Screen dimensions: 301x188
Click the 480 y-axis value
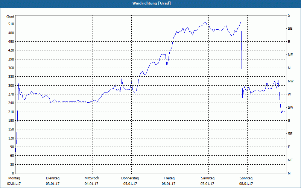[x=11, y=33]
